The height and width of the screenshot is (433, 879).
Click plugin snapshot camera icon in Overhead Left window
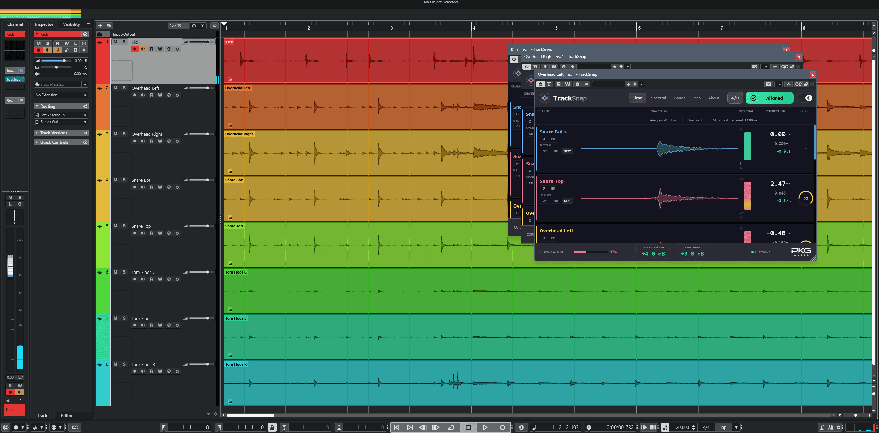click(x=768, y=84)
